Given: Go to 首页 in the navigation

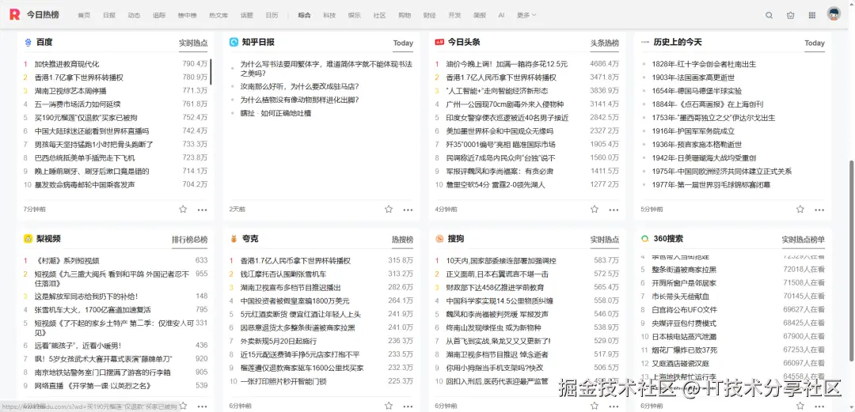Looking at the screenshot, I should tap(84, 15).
